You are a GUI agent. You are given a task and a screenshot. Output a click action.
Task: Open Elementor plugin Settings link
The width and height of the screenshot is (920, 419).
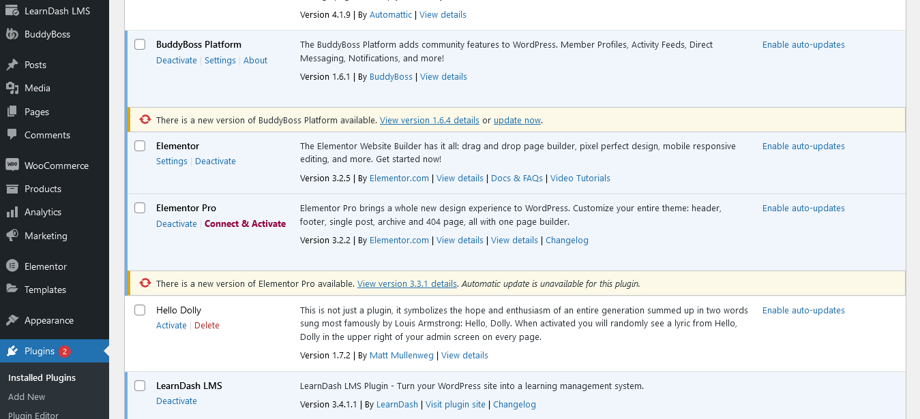(172, 161)
